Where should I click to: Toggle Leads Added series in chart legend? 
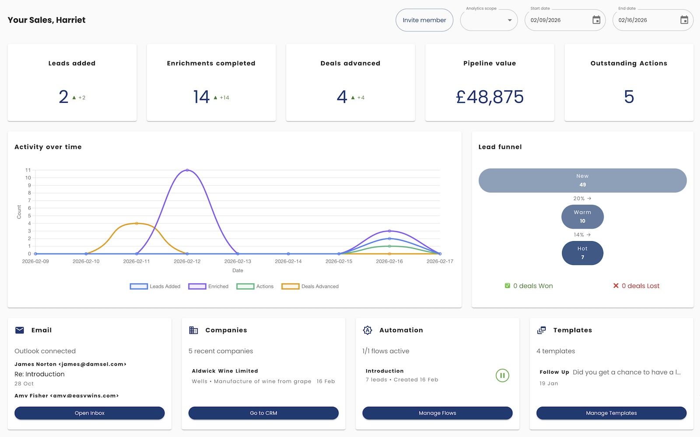[155, 287]
